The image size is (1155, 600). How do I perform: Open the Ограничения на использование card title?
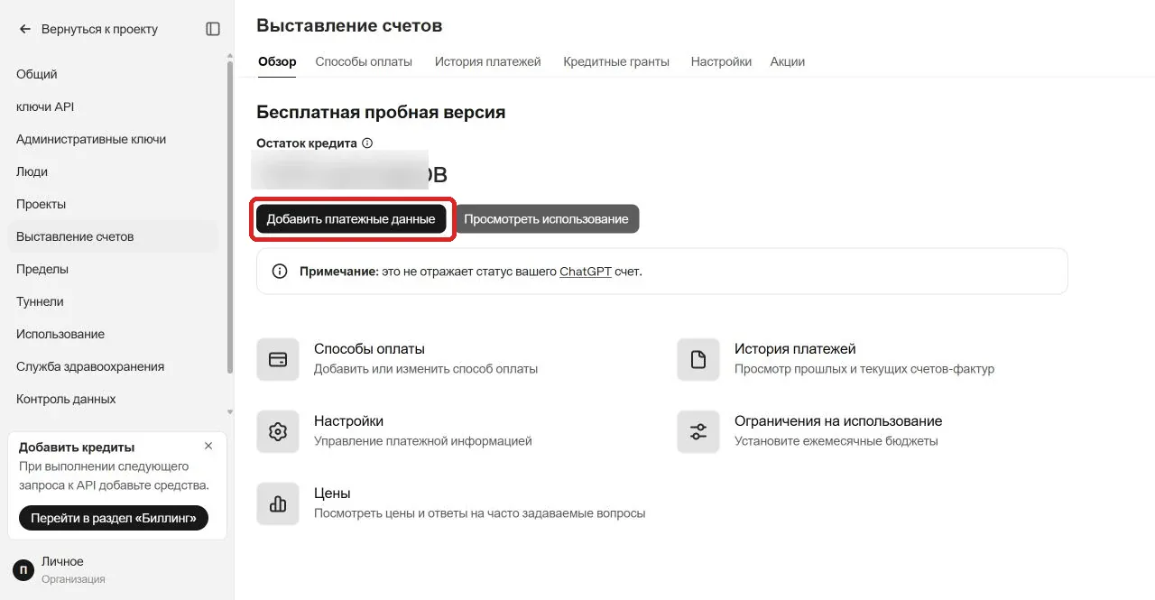pos(838,420)
